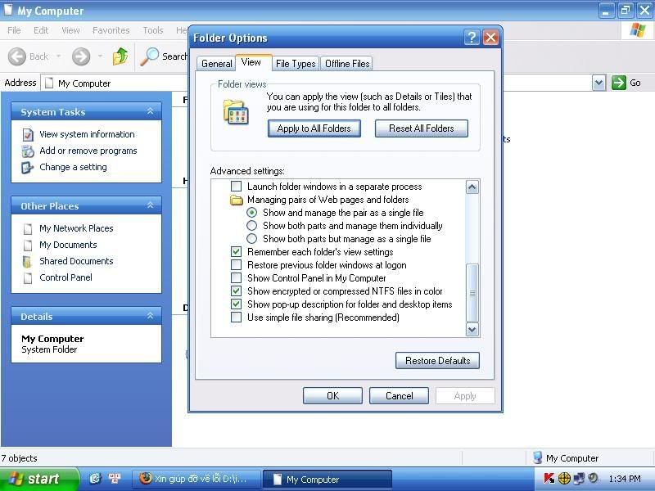
Task: Collapse the Other Places panel
Action: coord(150,205)
